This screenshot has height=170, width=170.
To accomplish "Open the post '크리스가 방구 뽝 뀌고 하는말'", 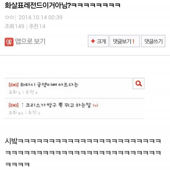I will point(58,105).
